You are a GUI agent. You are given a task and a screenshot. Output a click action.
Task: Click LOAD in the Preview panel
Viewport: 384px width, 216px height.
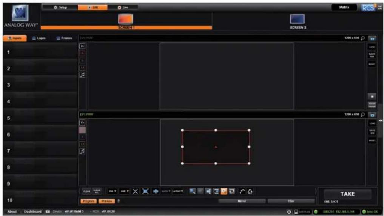(372, 123)
